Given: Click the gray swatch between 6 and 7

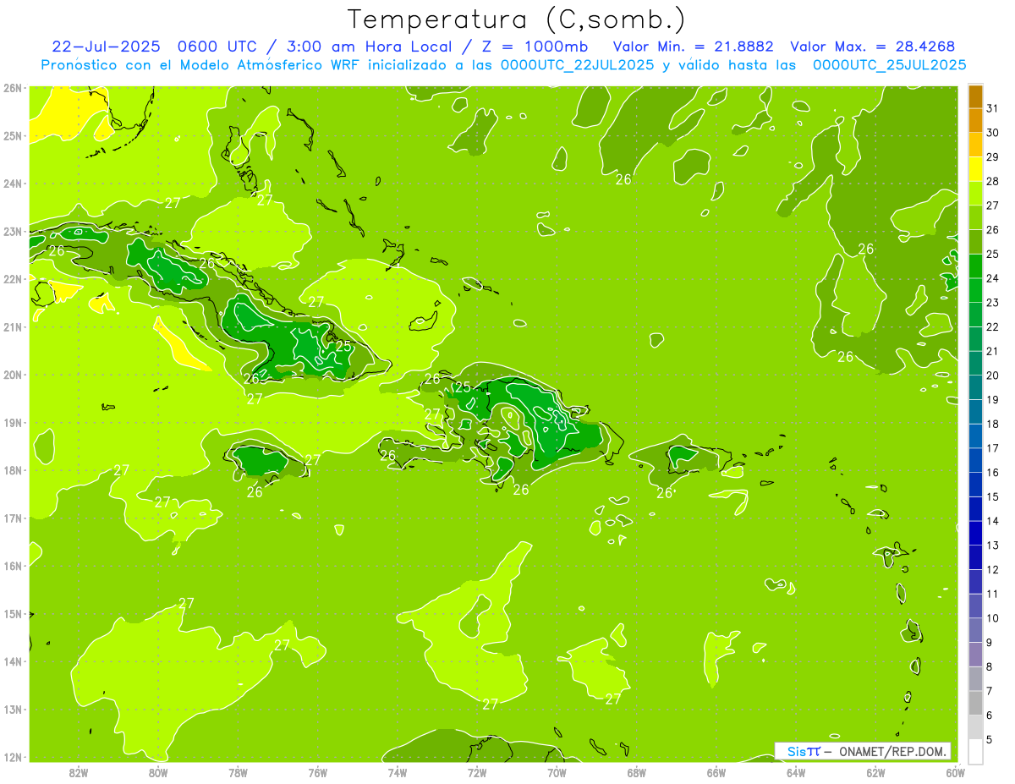Looking at the screenshot, I should 975,703.
